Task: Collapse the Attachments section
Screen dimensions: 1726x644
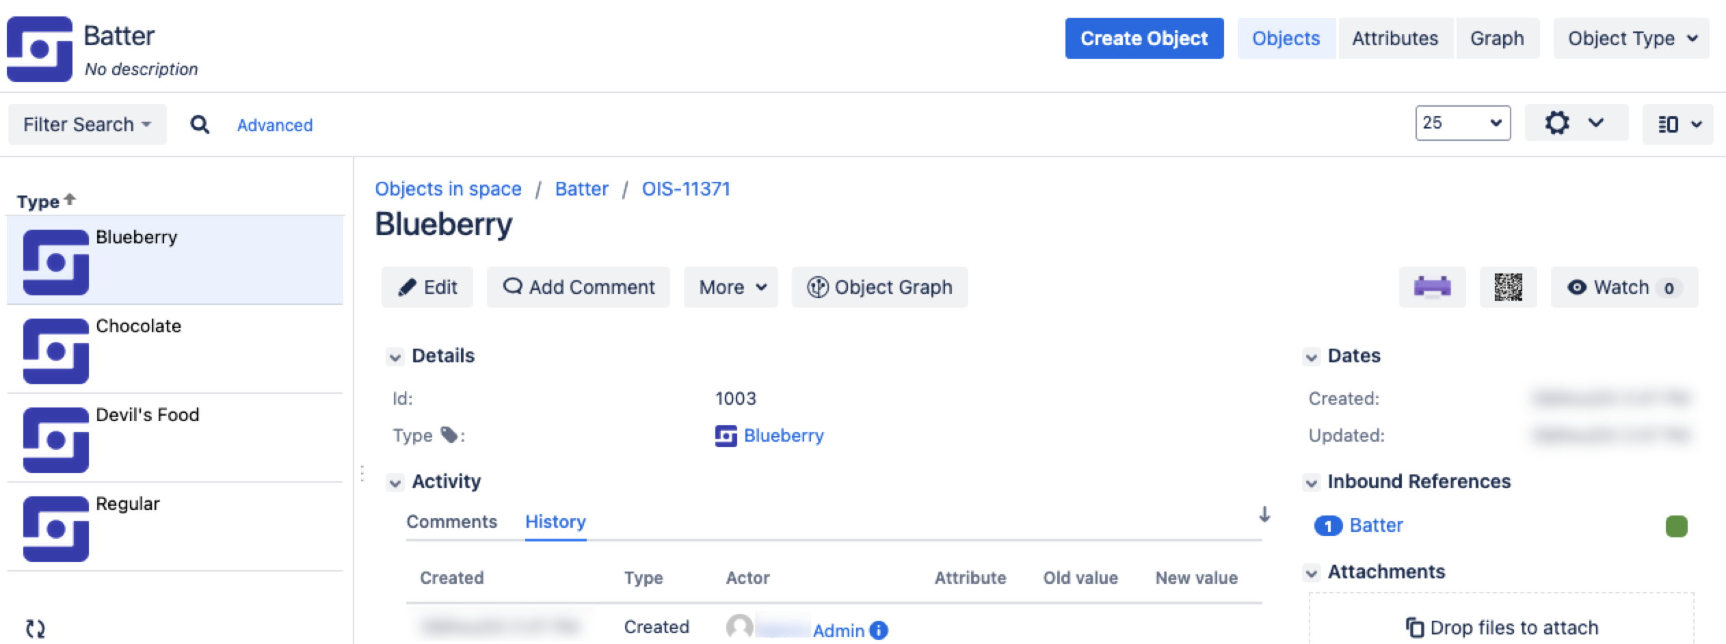Action: (x=1311, y=573)
